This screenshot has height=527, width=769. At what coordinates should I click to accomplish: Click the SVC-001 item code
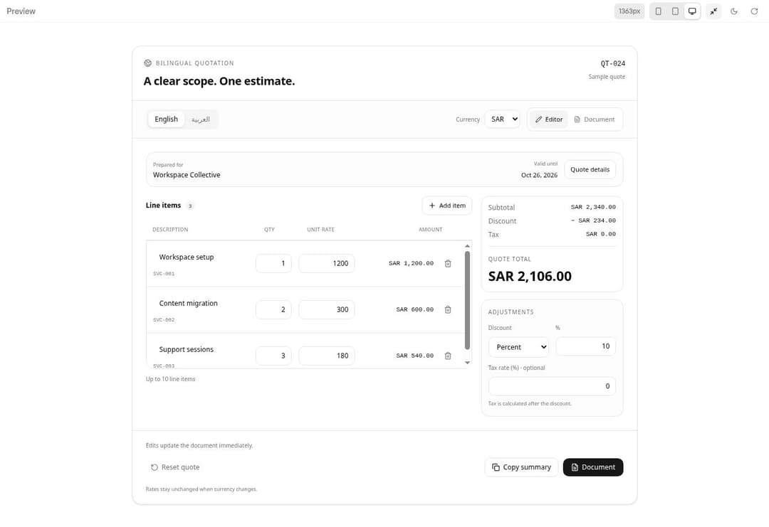[x=164, y=274]
